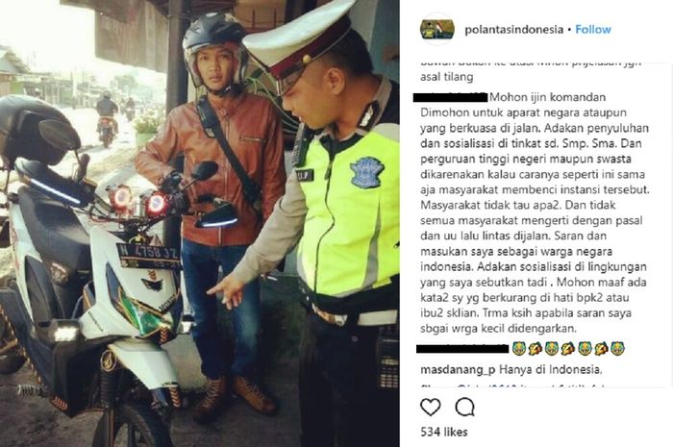Open the polantasindonesia profile avatar

[x=436, y=29]
